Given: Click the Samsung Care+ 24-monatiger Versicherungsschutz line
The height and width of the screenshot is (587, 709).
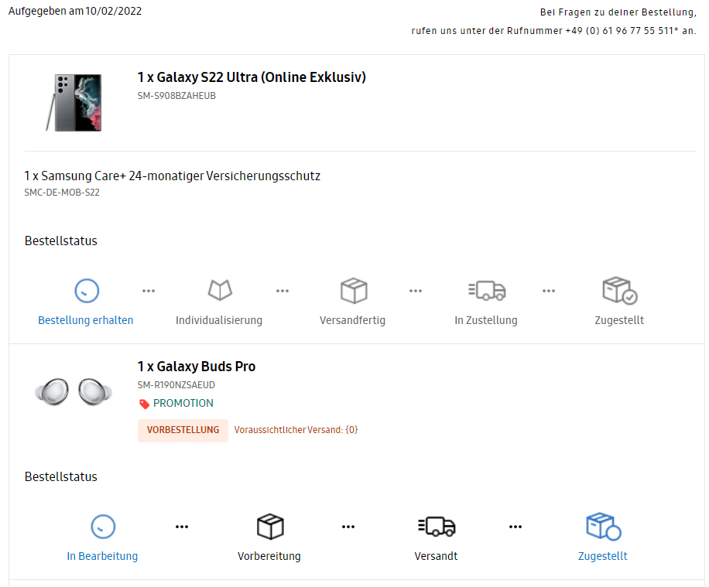Looking at the screenshot, I should [173, 176].
